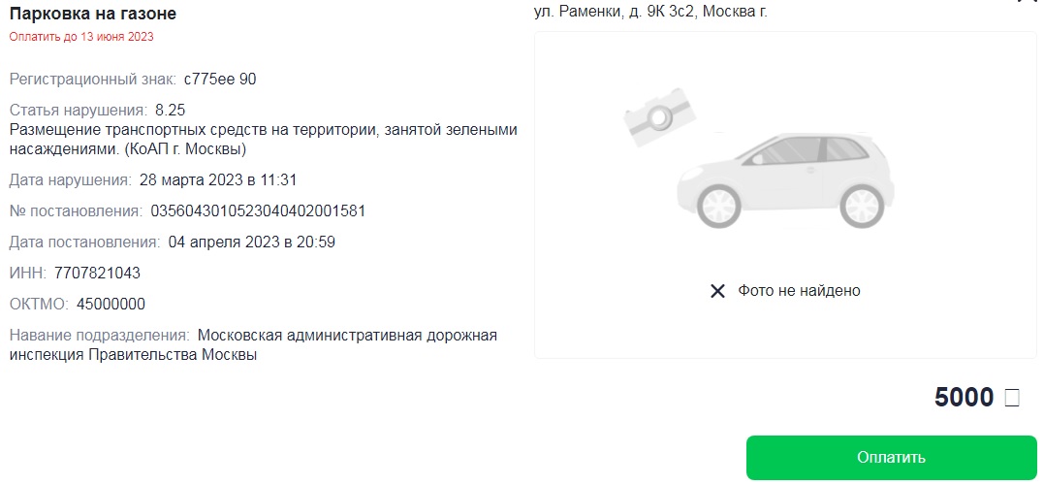This screenshot has width=1044, height=485.
Task: Click the green Оплатить button
Action: (891, 457)
